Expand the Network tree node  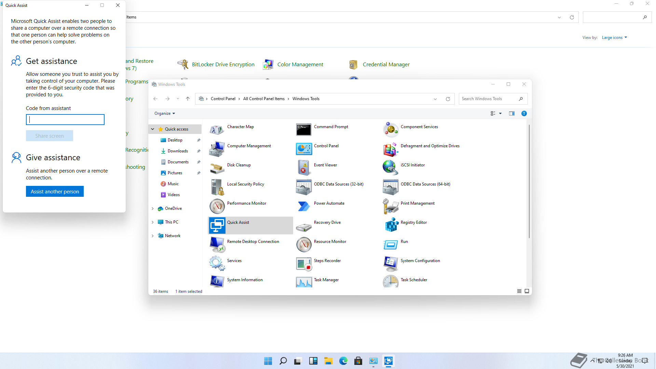(153, 236)
